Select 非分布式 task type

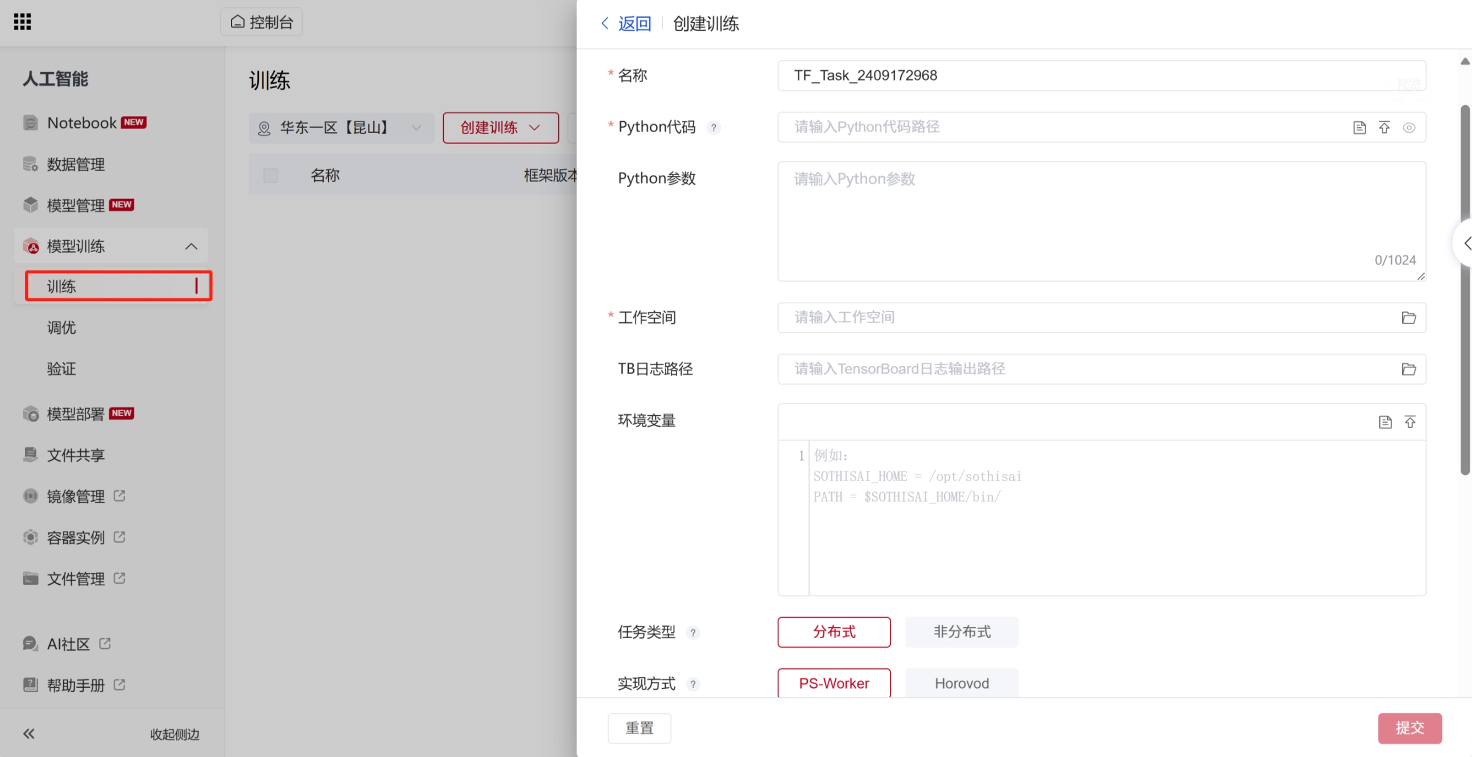coord(961,632)
